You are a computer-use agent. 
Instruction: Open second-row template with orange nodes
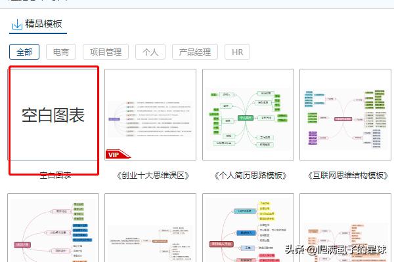click(x=345, y=228)
